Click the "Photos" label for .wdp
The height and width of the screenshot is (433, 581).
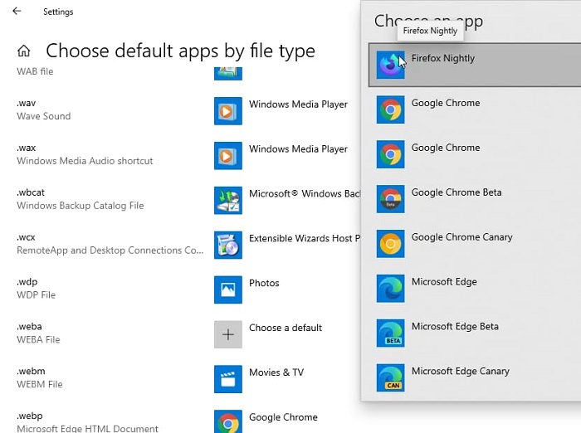264,283
